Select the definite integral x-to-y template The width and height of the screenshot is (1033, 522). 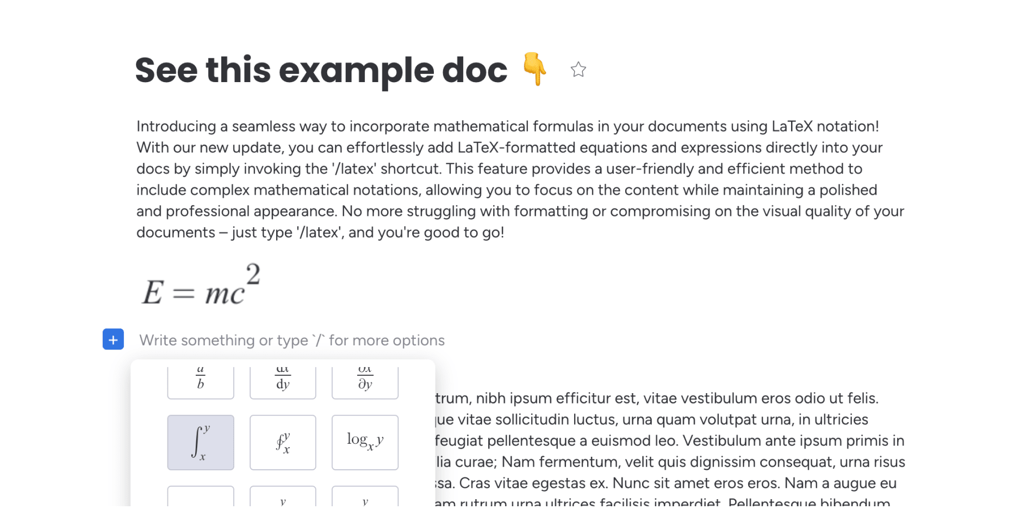pos(201,443)
